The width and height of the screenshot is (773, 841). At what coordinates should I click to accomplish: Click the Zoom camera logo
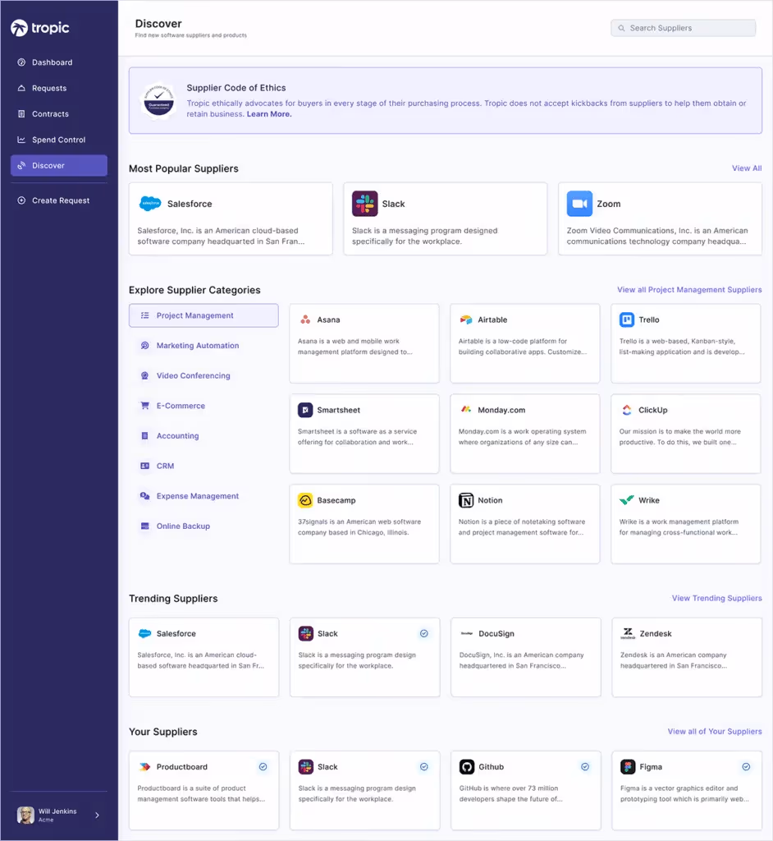pyautogui.click(x=579, y=204)
